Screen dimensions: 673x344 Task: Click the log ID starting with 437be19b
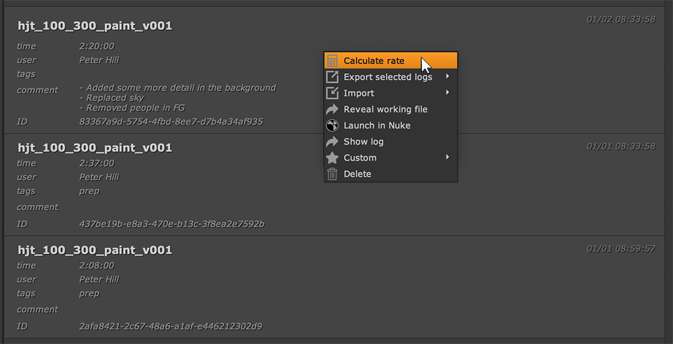pyautogui.click(x=171, y=224)
